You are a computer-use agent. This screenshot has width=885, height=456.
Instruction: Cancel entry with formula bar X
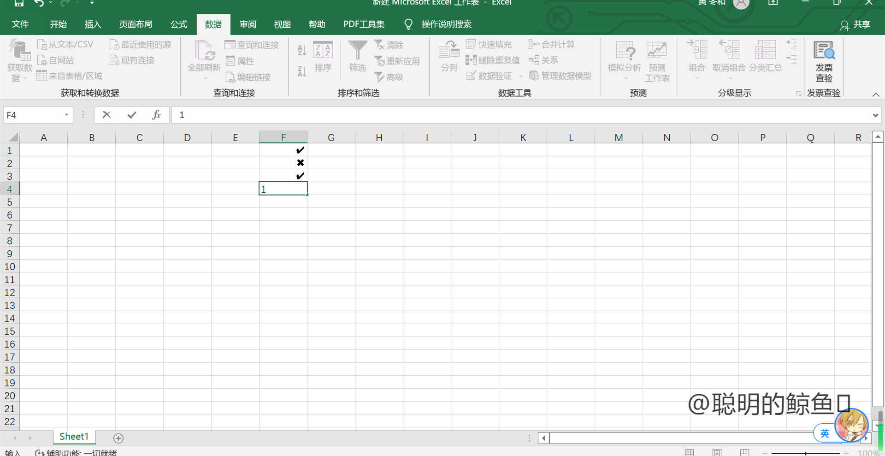point(106,115)
